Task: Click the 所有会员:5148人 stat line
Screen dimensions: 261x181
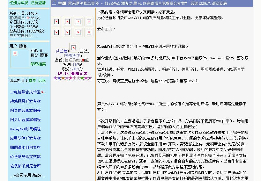Action: [24, 13]
